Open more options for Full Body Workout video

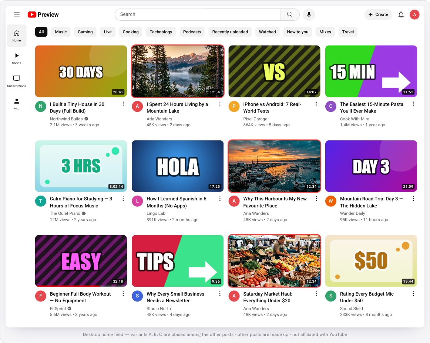click(x=123, y=294)
